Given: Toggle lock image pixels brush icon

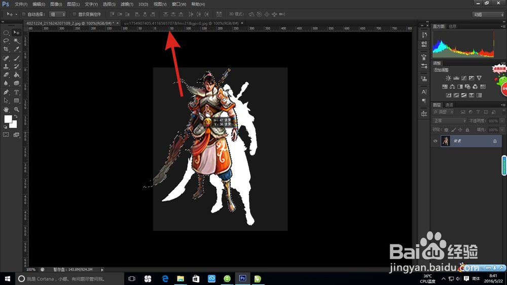Looking at the screenshot, I should click(453, 130).
